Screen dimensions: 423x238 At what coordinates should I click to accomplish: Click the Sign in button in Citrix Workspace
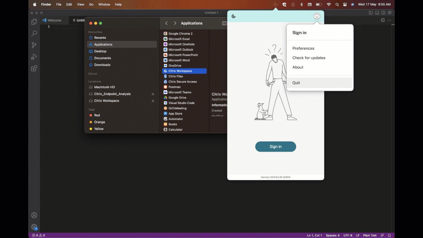pyautogui.click(x=276, y=146)
